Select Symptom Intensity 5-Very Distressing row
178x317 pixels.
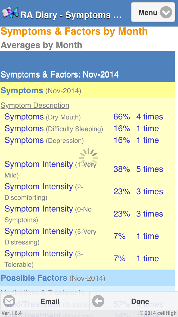click(50, 236)
